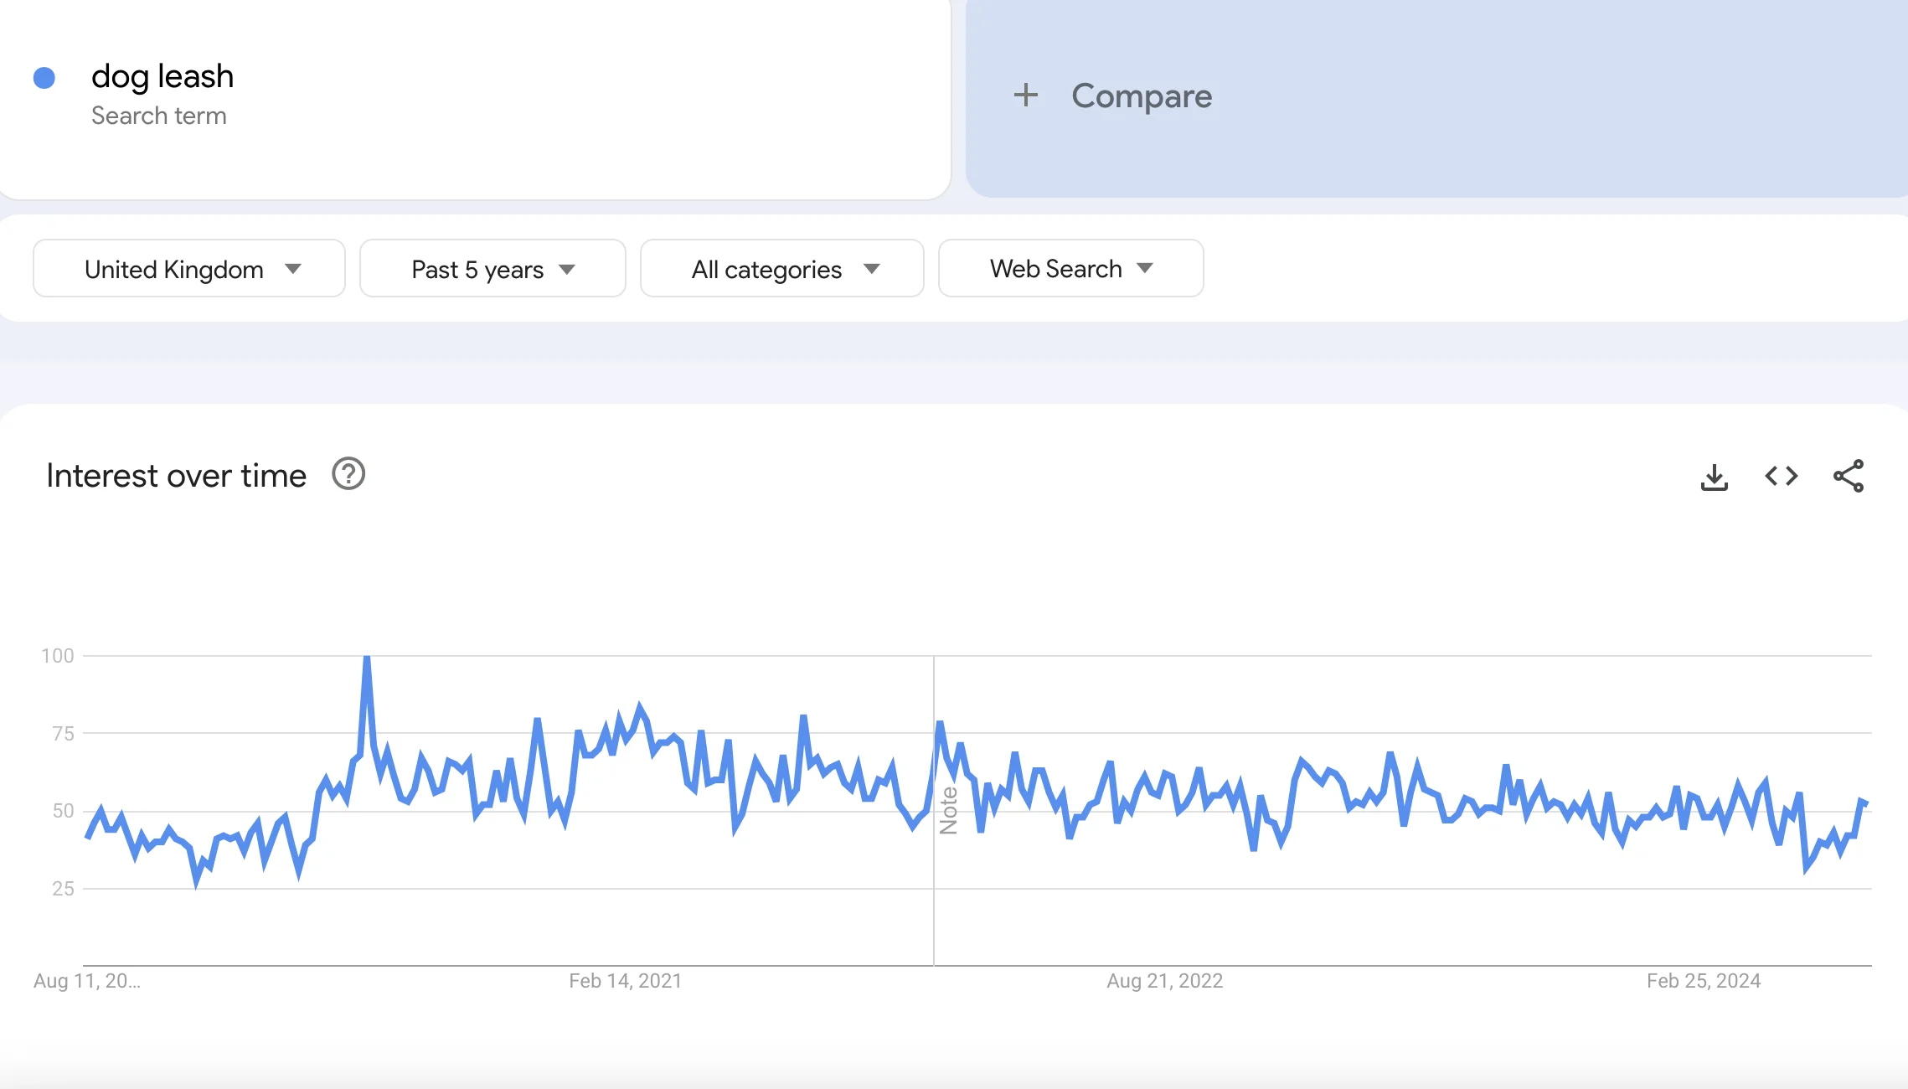Open help for Interest over time
The image size is (1908, 1089).
click(x=348, y=474)
